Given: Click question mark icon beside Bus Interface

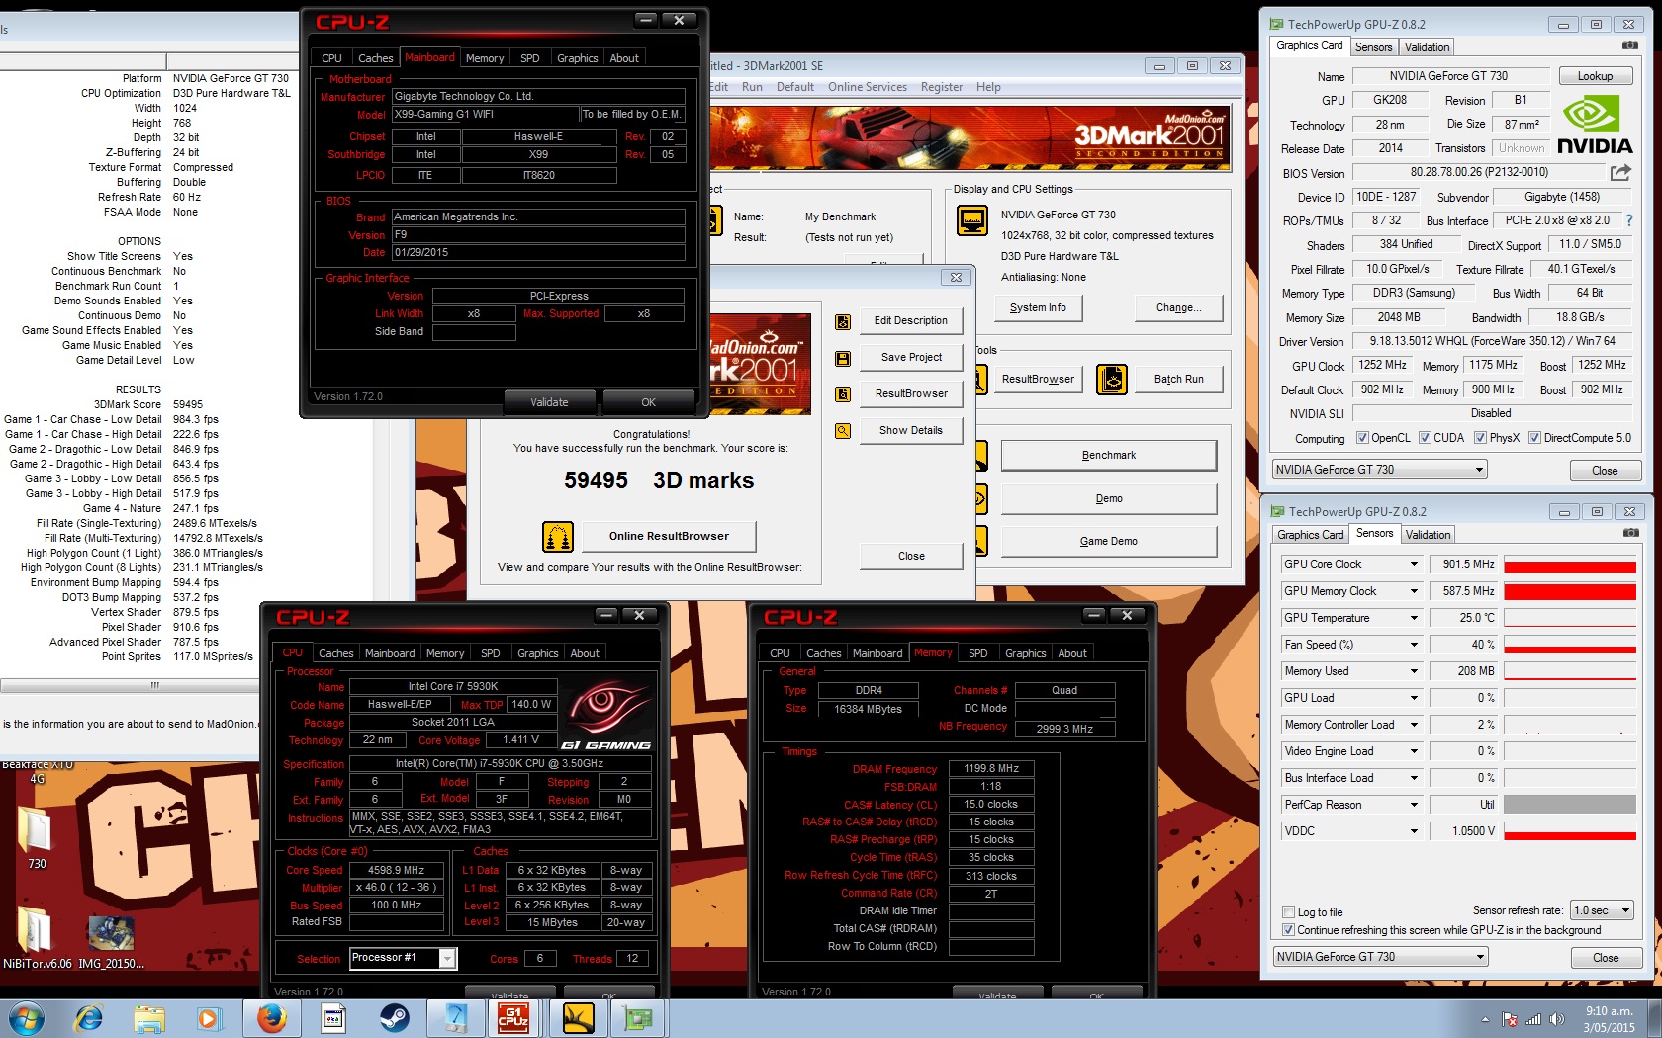Looking at the screenshot, I should (1628, 220).
